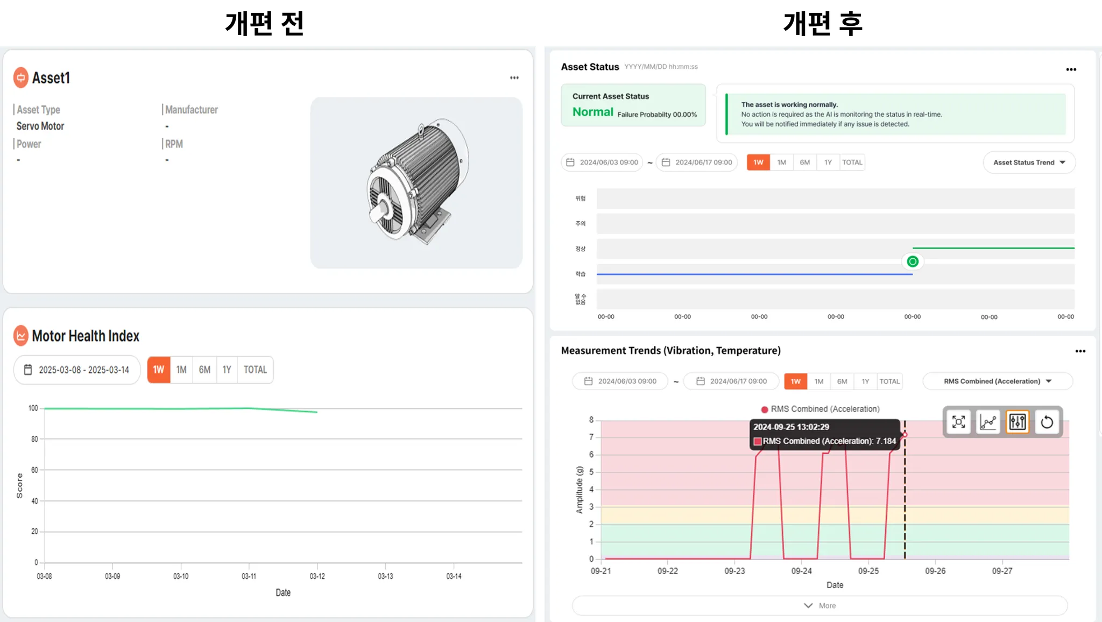Switch to 1Y tab in Motor Health Index

pyautogui.click(x=227, y=370)
